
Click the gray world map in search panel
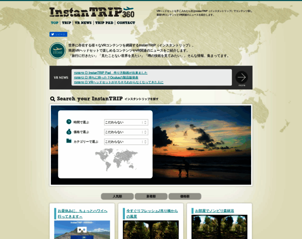click(x=116, y=159)
